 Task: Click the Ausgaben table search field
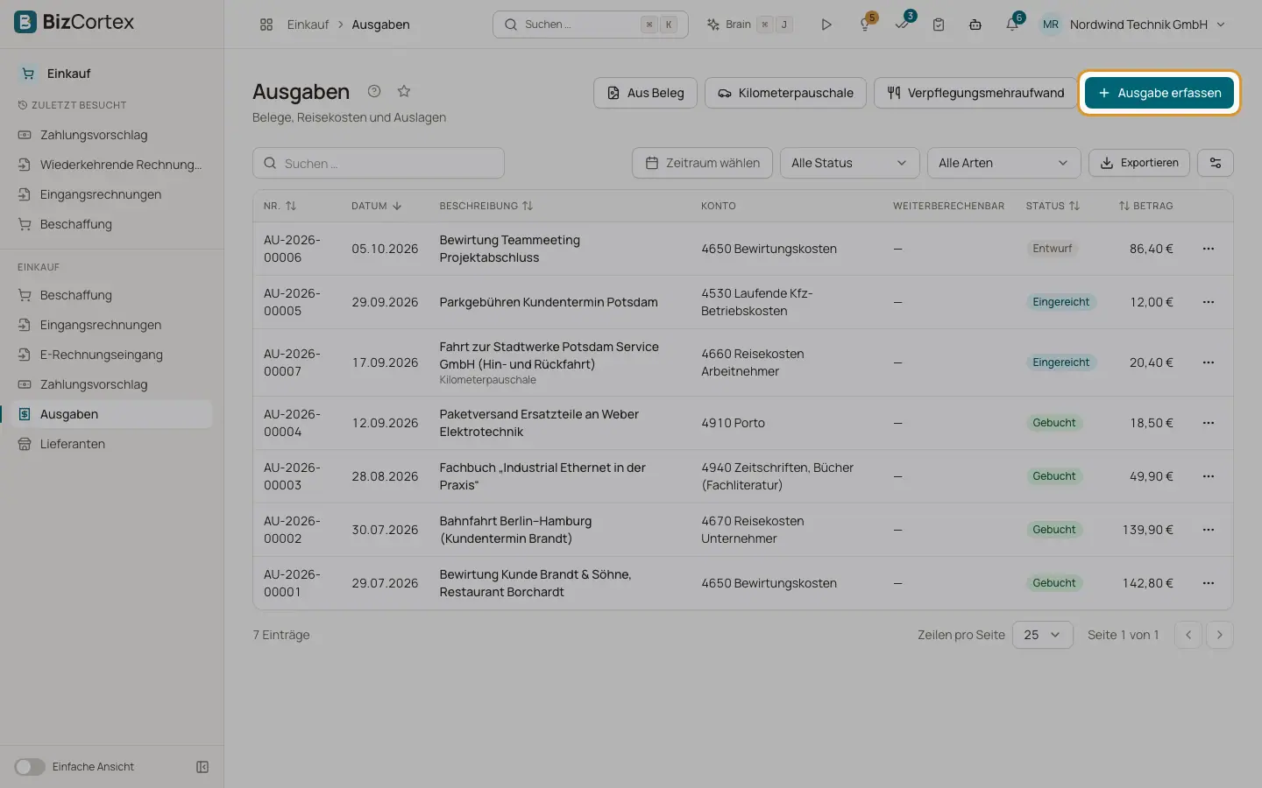(379, 163)
